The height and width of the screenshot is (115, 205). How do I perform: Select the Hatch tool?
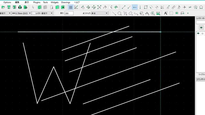click(x=171, y=13)
